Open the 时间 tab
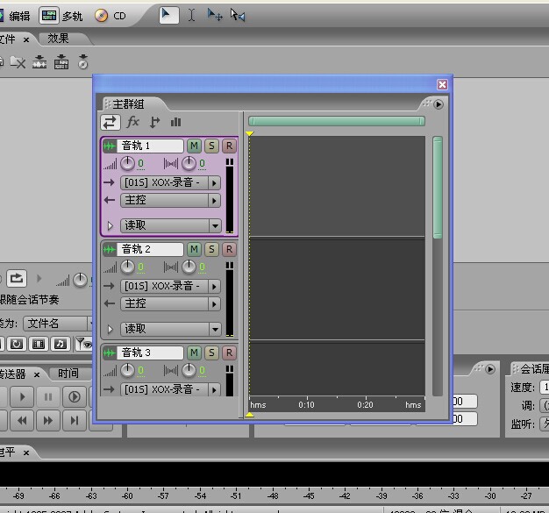Screen dimensions: 549x513 click(68, 373)
